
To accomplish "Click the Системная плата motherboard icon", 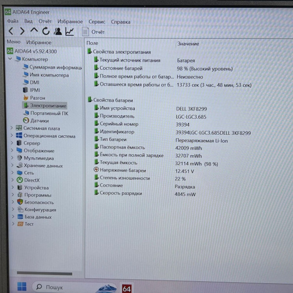I will (x=19, y=128).
